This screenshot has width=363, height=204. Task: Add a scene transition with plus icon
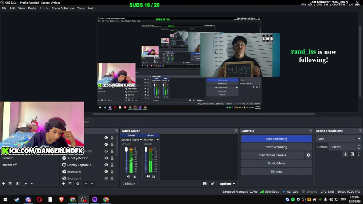pyautogui.click(x=345, y=154)
